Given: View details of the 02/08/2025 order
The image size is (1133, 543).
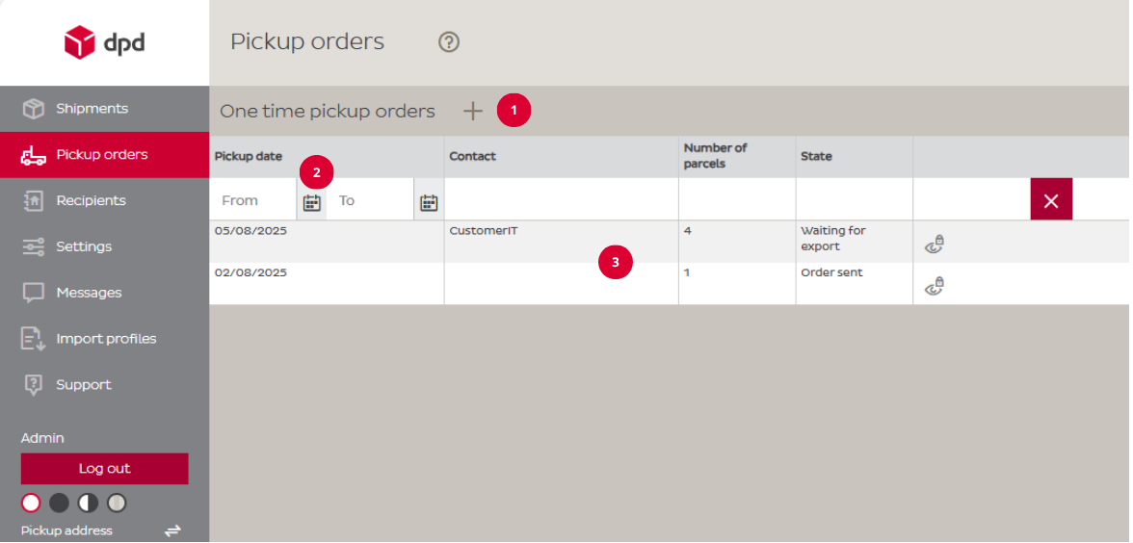Looking at the screenshot, I should click(935, 287).
